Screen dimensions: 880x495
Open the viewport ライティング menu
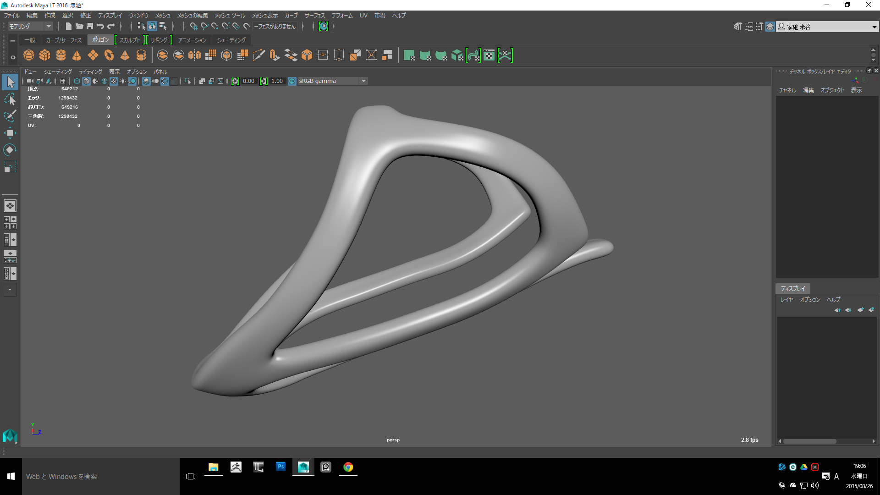[x=90, y=72]
